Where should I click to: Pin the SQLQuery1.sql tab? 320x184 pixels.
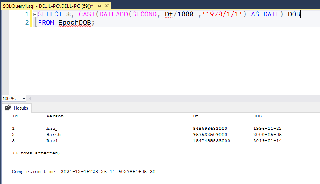pyautogui.click(x=99, y=6)
